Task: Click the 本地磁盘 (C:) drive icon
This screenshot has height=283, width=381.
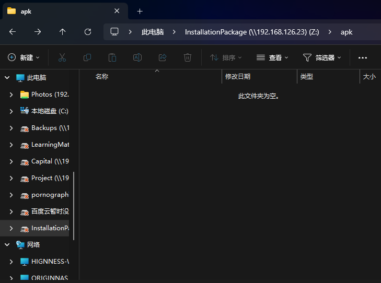Action: coord(24,111)
